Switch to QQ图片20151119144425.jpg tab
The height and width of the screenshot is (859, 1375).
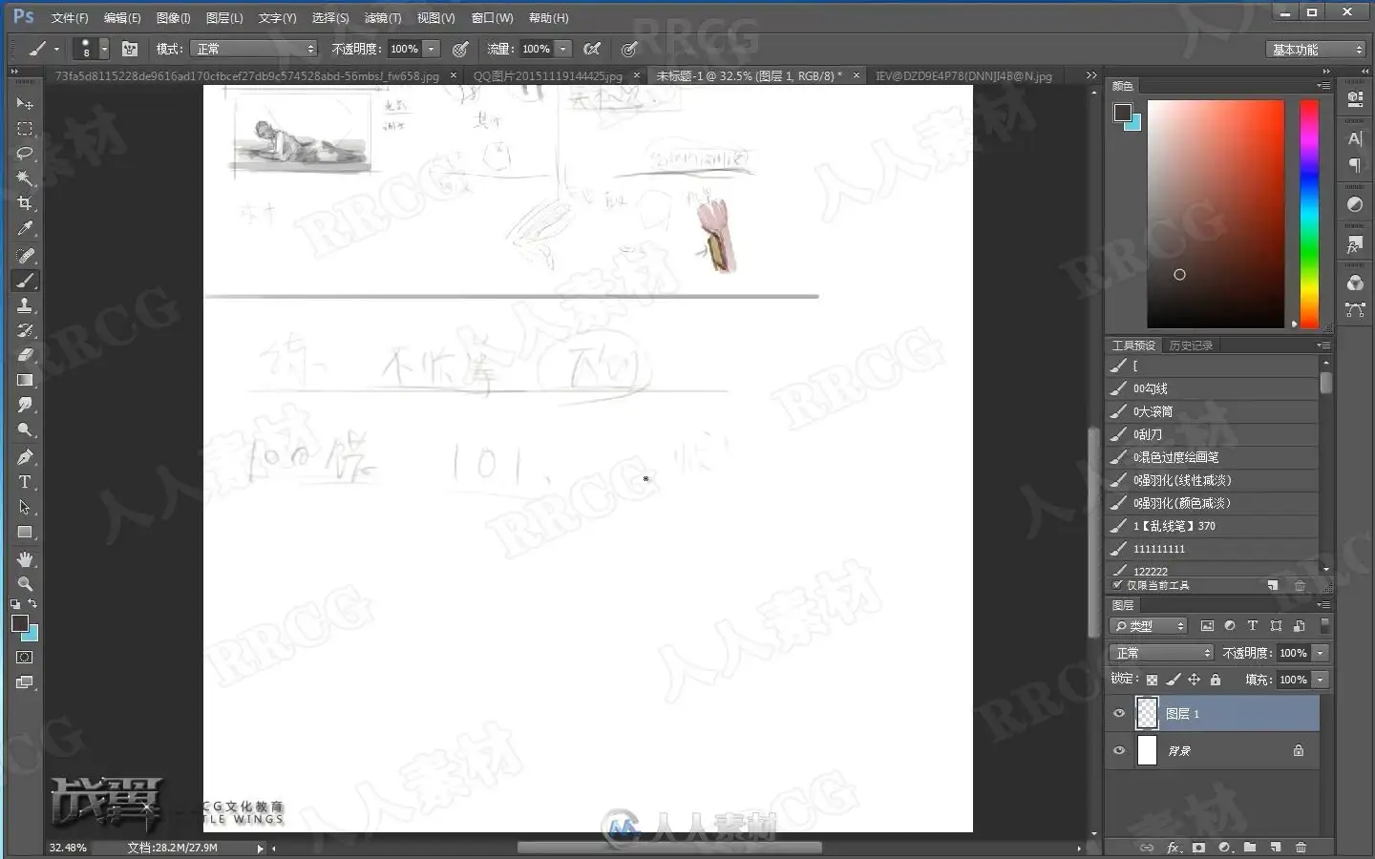(548, 75)
